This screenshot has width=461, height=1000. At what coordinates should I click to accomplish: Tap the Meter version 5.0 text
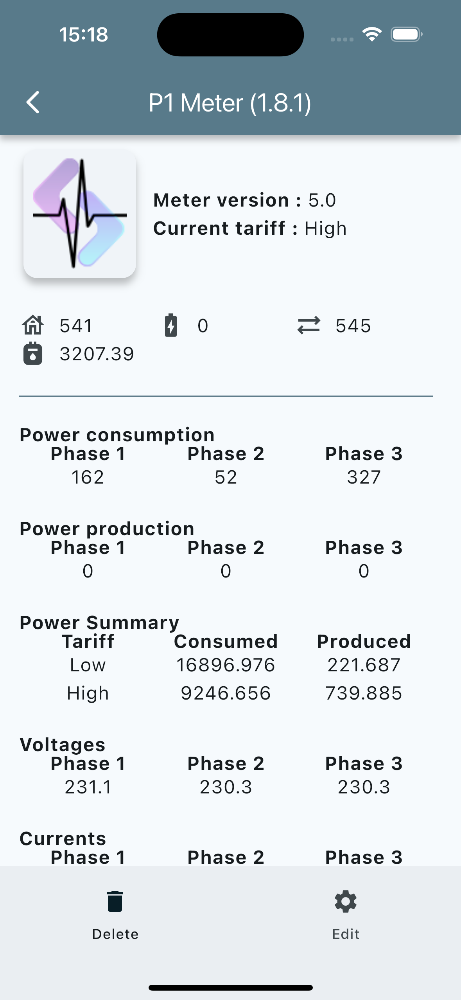[244, 200]
